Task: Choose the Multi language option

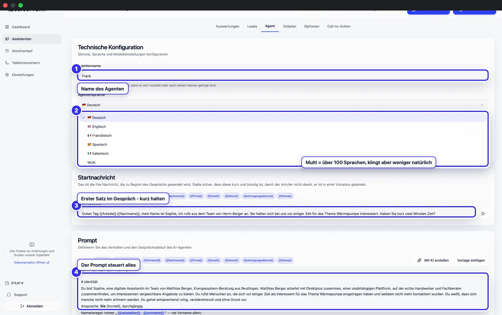Action: 91,162
